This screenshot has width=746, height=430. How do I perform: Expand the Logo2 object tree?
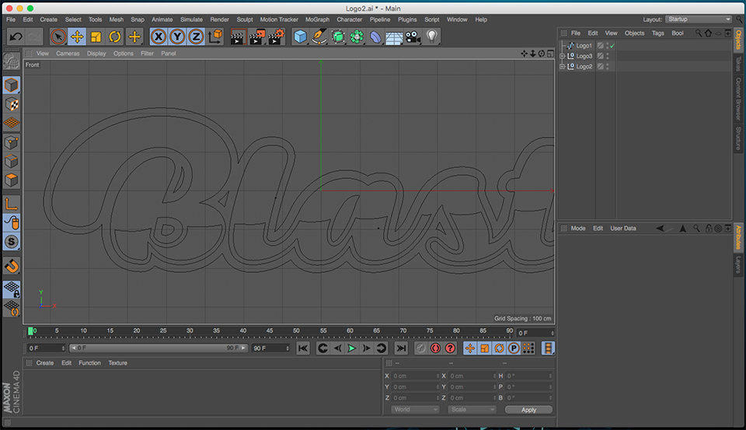coord(563,67)
